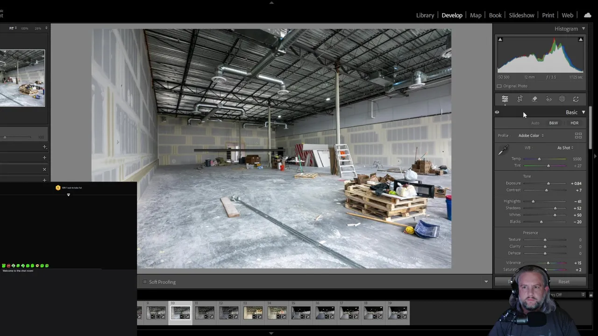
Task: Click the Navigator preview thumbnail
Action: 22,78
